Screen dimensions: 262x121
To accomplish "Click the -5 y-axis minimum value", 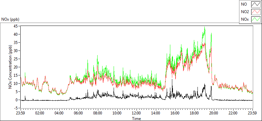I will 16,108.
